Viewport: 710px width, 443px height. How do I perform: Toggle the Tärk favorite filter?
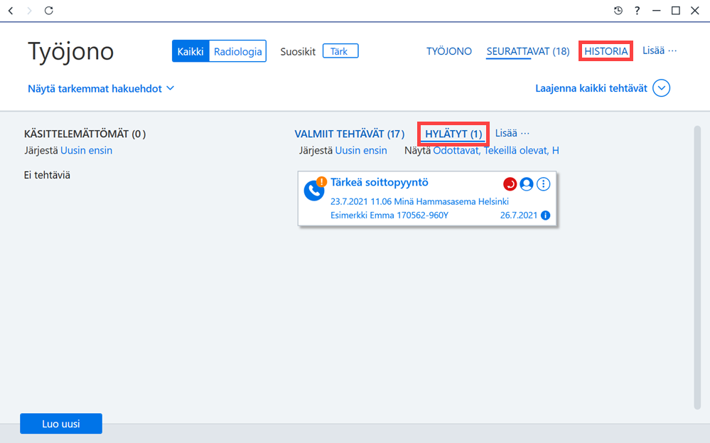[x=340, y=50]
